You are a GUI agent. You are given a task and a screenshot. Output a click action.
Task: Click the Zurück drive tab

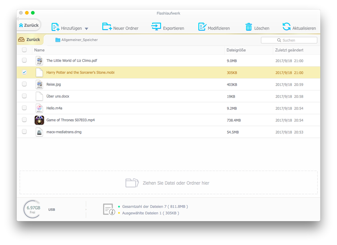tap(29, 40)
